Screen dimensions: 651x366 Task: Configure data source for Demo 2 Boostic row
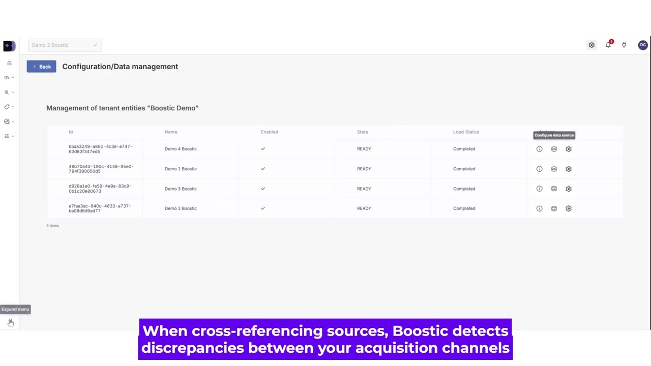[x=554, y=208]
